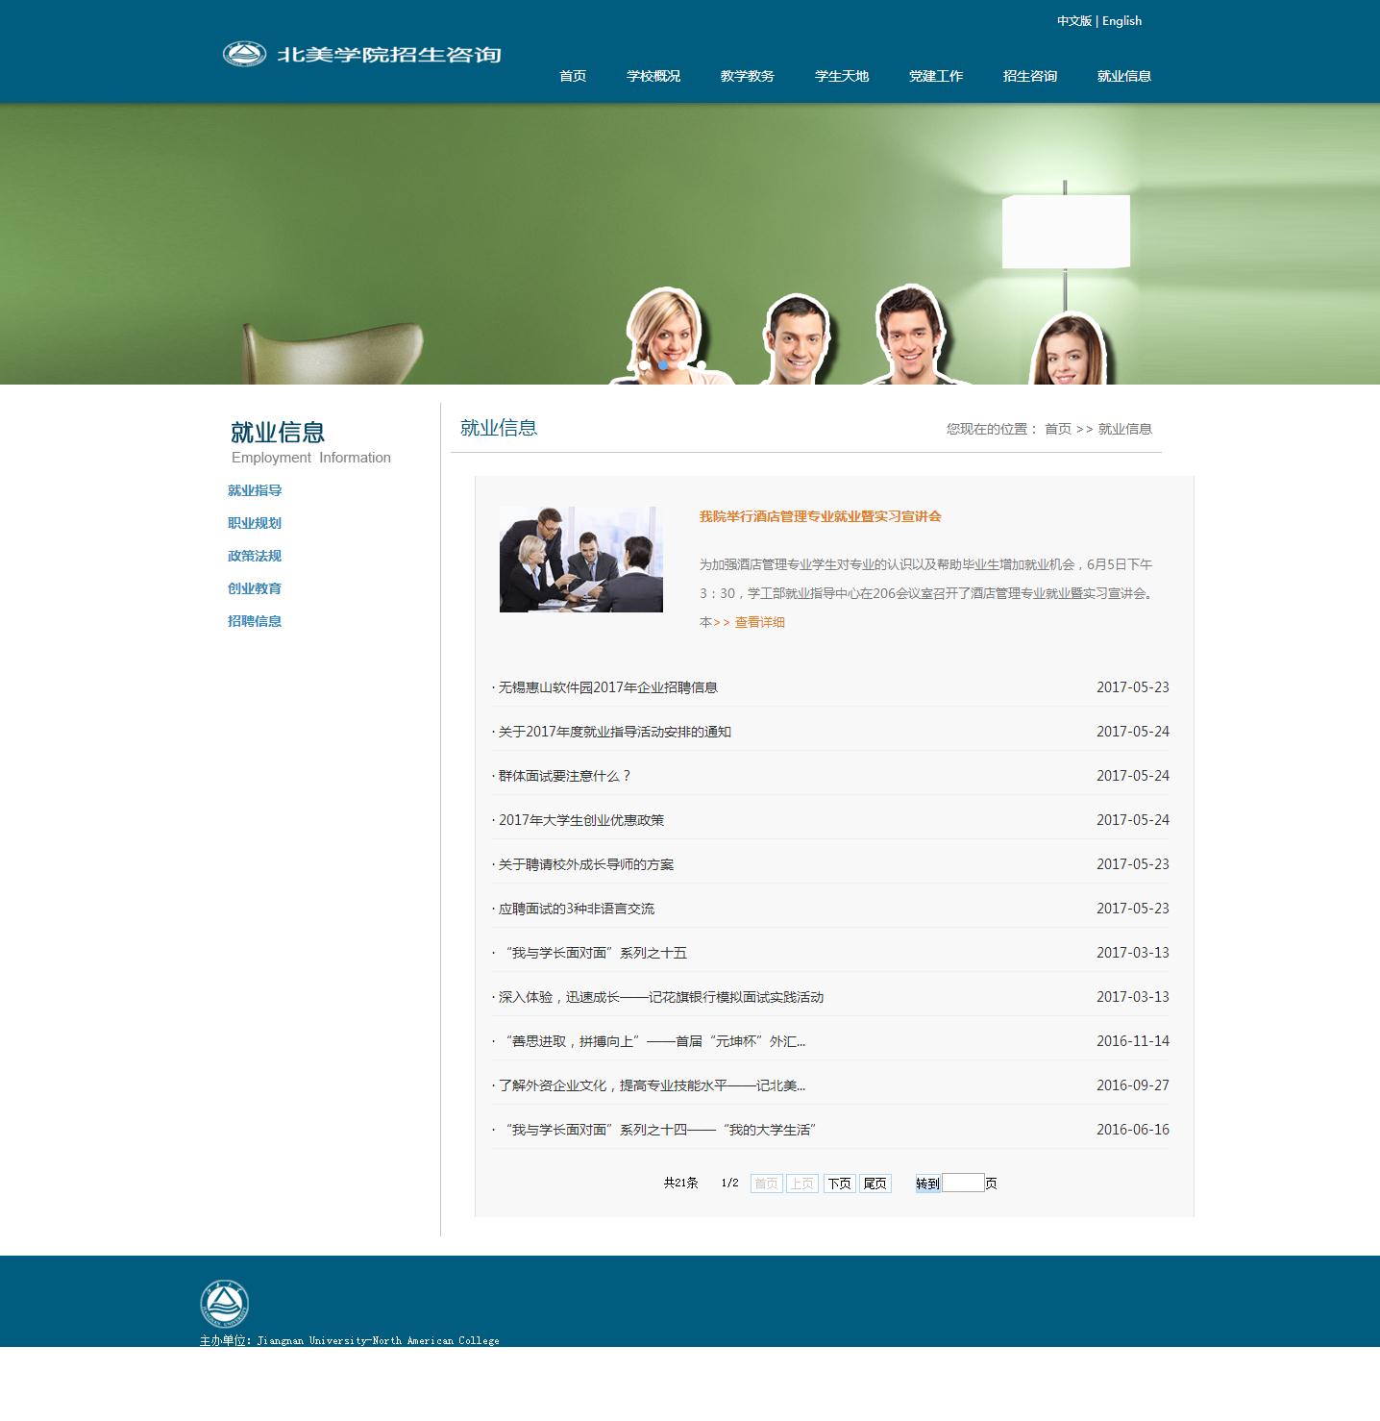The width and height of the screenshot is (1380, 1421).
Task: Click the North American College header logo
Action: 362,54
